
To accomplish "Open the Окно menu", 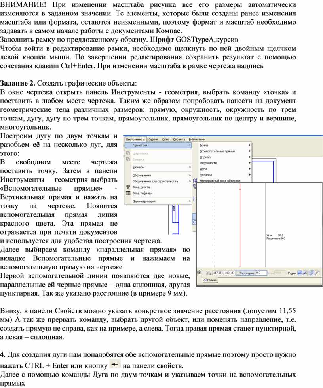I will (x=165, y=140).
